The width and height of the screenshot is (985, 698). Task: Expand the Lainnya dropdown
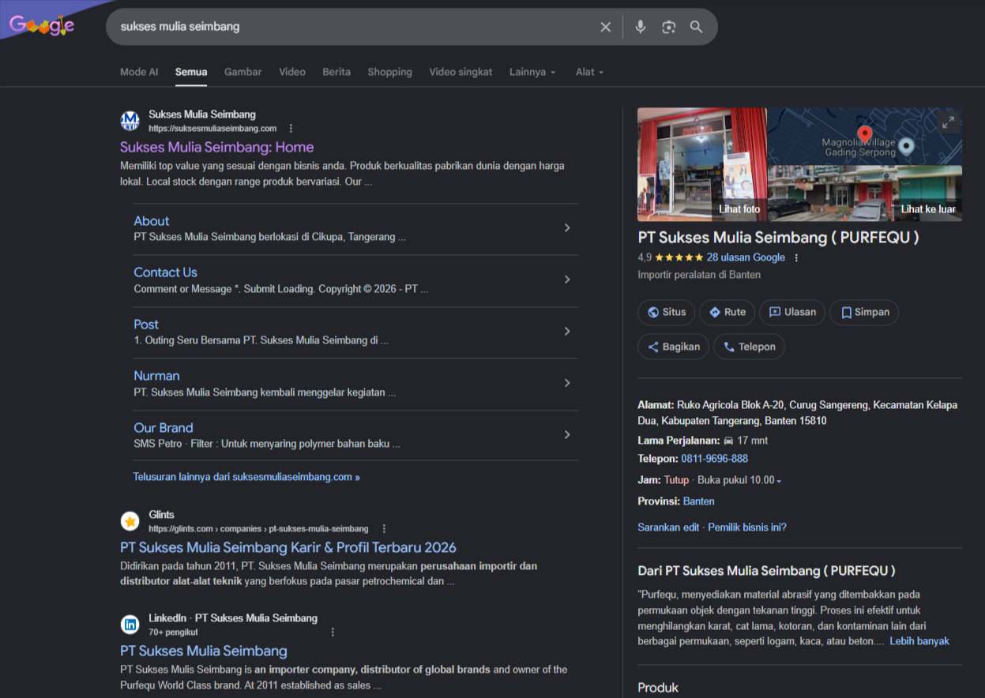click(x=532, y=72)
